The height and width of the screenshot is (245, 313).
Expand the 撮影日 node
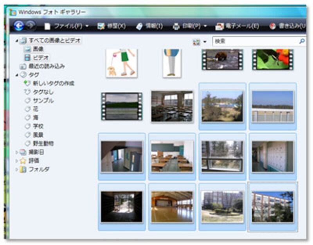point(17,152)
